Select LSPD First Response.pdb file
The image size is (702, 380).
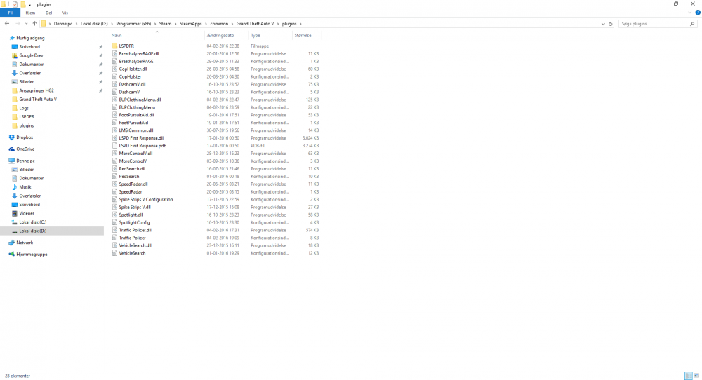pos(143,146)
